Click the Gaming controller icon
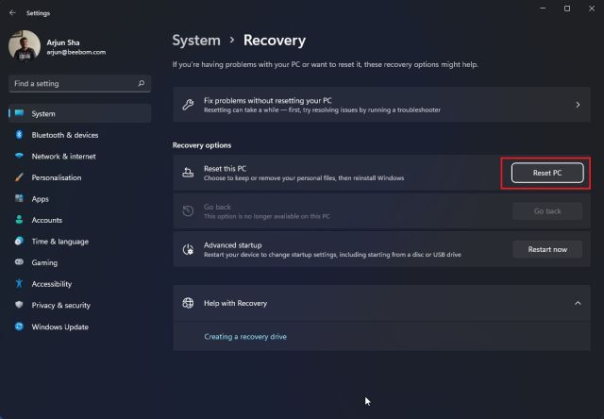The height and width of the screenshot is (419, 604). (x=19, y=262)
